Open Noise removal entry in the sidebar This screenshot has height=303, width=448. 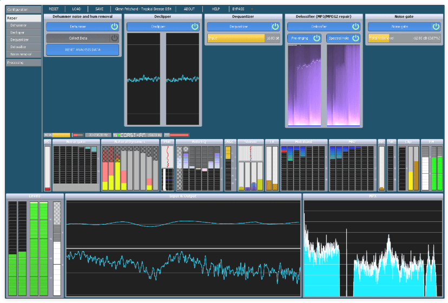(x=23, y=54)
